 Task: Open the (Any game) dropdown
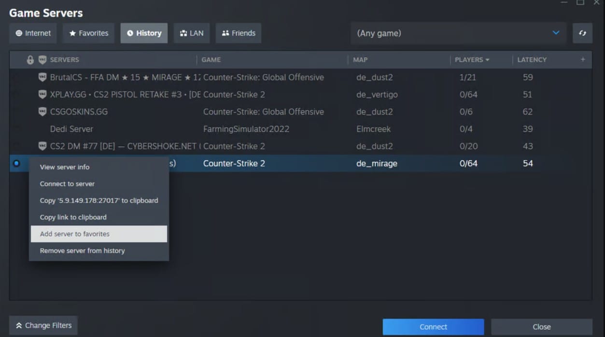click(458, 33)
